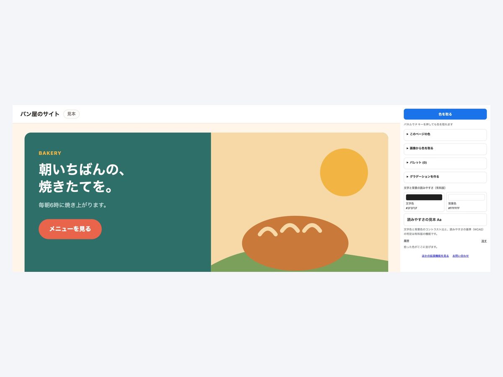Click the 見本 badge in header
The height and width of the screenshot is (377, 503).
click(x=71, y=114)
